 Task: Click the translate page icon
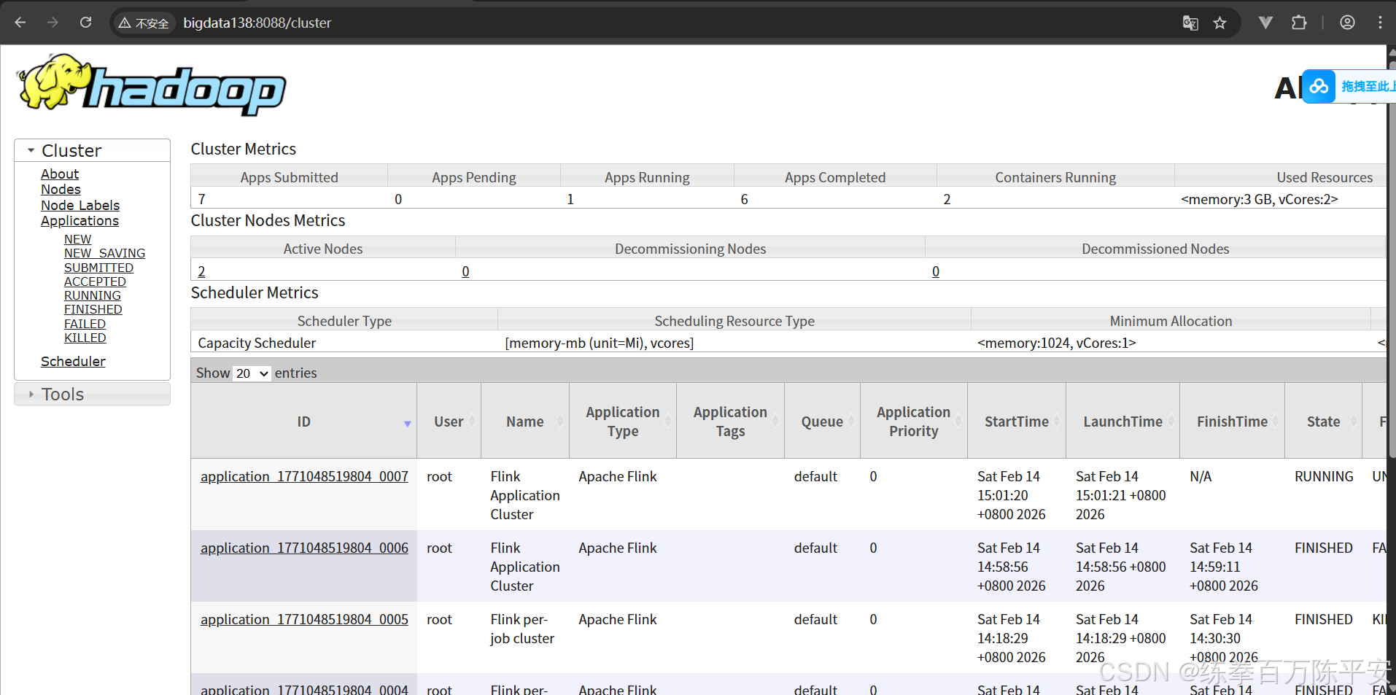pyautogui.click(x=1190, y=23)
